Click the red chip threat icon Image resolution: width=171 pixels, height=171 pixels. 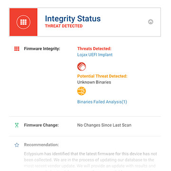tap(82, 66)
